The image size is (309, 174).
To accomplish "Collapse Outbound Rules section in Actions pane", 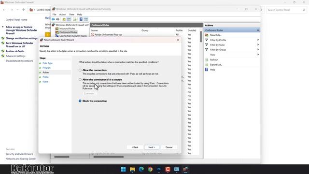I will coord(258,30).
